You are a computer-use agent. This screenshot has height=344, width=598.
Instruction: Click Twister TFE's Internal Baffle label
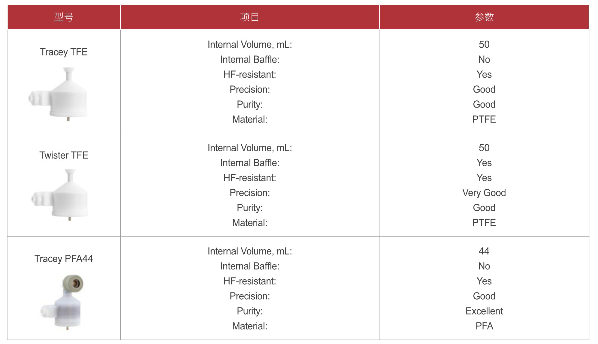coord(250,163)
